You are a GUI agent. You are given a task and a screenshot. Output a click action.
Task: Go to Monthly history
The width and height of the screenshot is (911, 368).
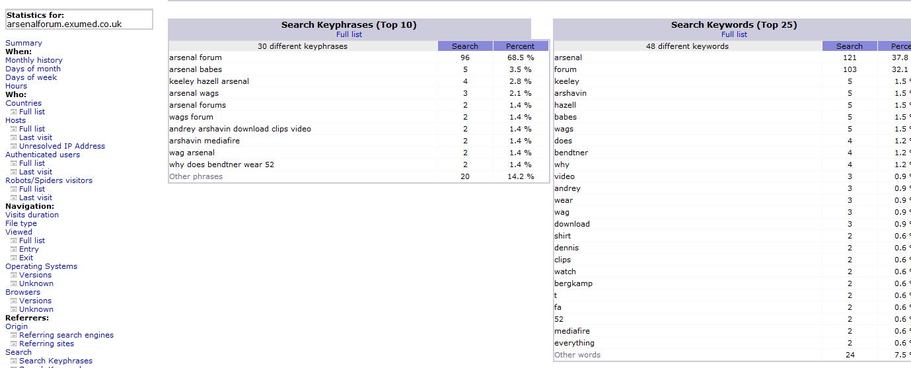(34, 60)
